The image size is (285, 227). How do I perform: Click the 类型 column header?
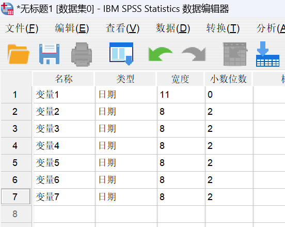(125, 79)
